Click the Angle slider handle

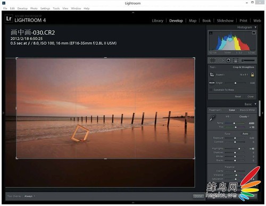[x=235, y=83]
